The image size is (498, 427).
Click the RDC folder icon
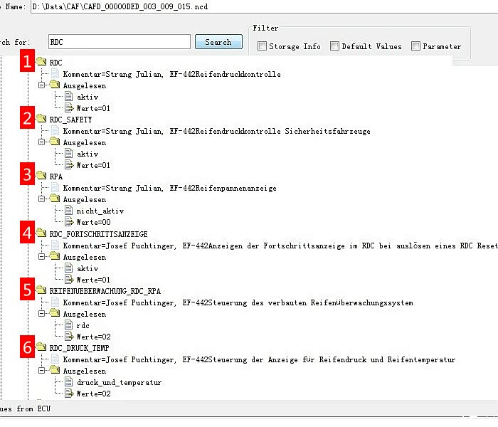(x=41, y=63)
